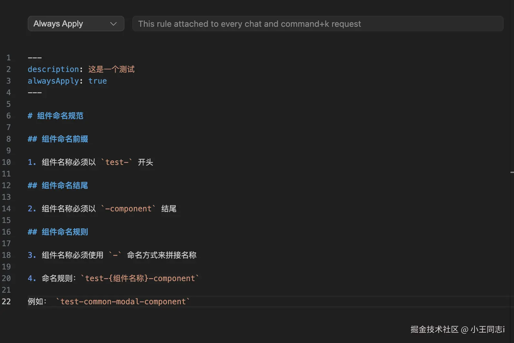Click the 命名方式来拼接名称 text on line 18
This screenshot has width=514, height=343.
(162, 255)
